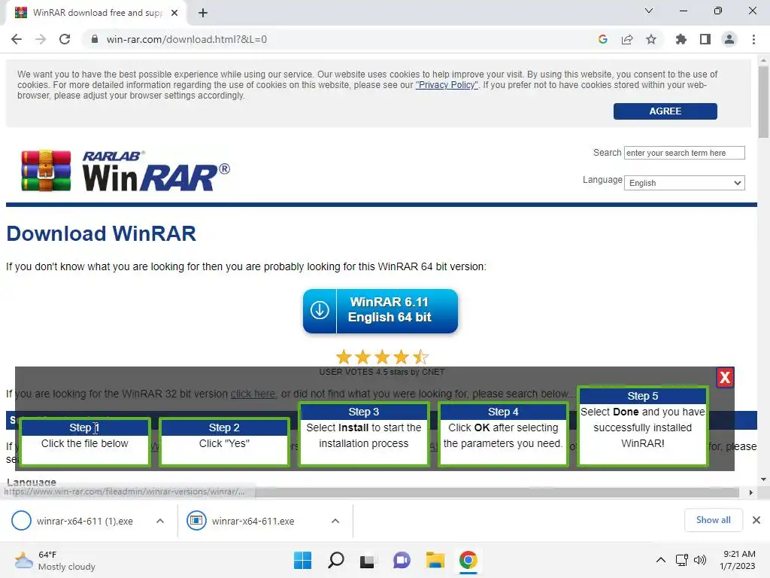Click the page's vertical scrollbar thumb
The image size is (770, 578).
[x=763, y=102]
